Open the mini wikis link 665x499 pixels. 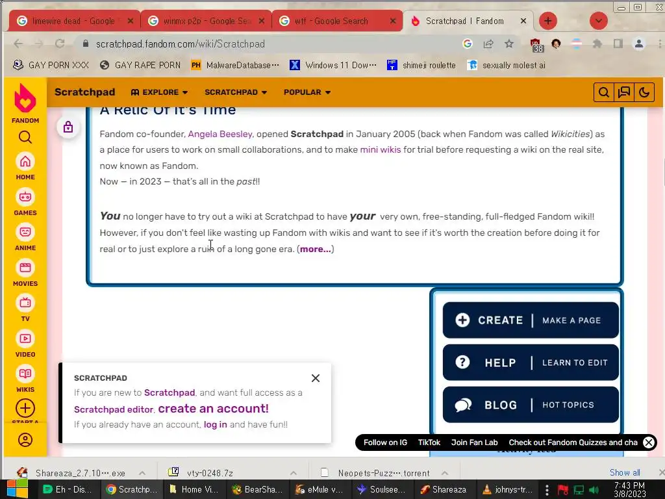point(381,150)
